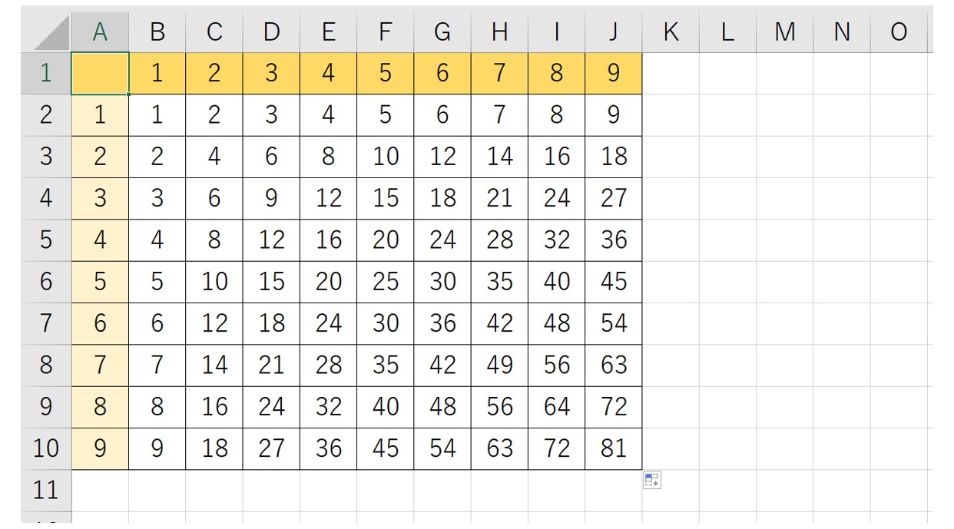
Task: Click cell D4 containing 9
Action: pos(271,198)
